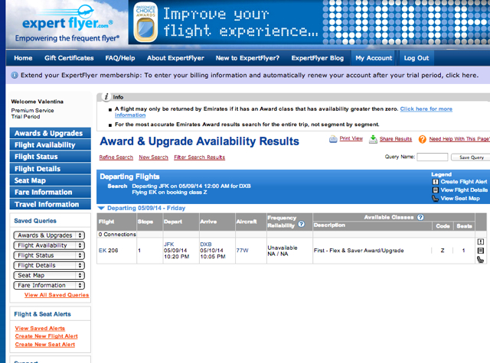The image size is (490, 363).
Task: Click the DXB arrival airport link
Action: tap(206, 245)
